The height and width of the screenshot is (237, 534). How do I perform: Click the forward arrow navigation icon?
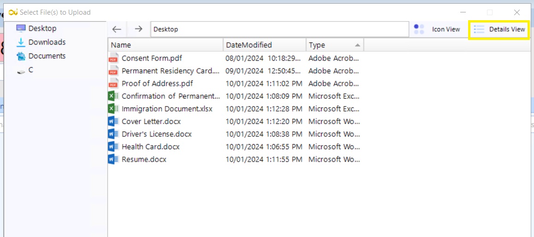[138, 29]
